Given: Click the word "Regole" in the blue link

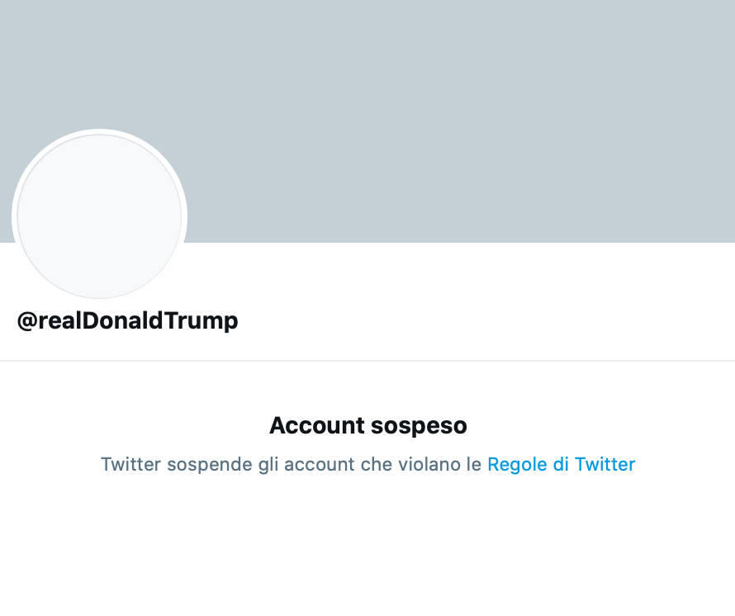Looking at the screenshot, I should [517, 464].
